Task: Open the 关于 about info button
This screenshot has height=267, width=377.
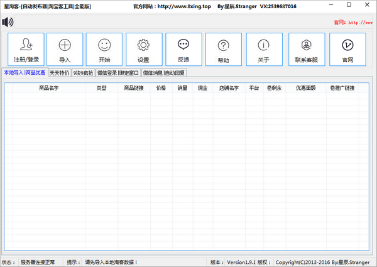Action: pos(265,49)
